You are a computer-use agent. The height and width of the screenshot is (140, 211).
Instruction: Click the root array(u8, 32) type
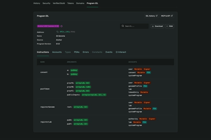coord(81,107)
